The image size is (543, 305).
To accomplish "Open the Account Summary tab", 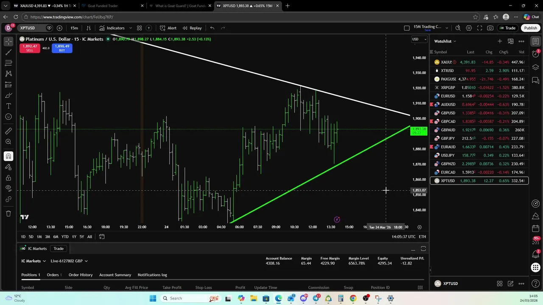I will [x=115, y=275].
